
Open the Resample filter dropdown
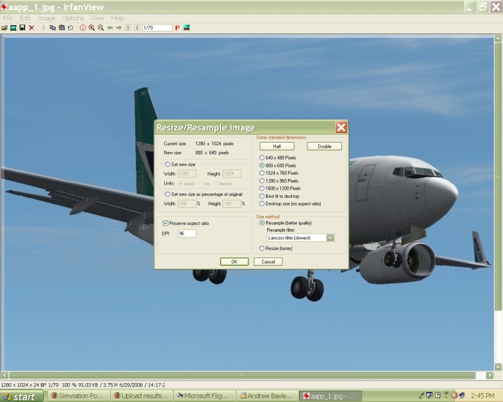click(x=330, y=238)
